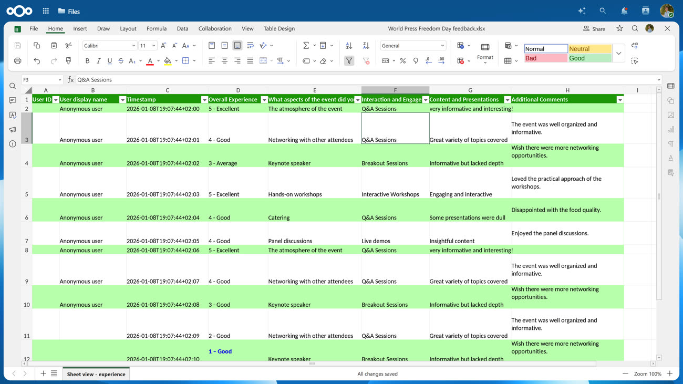Apply the Bad cell style
The width and height of the screenshot is (683, 384).
click(x=546, y=58)
